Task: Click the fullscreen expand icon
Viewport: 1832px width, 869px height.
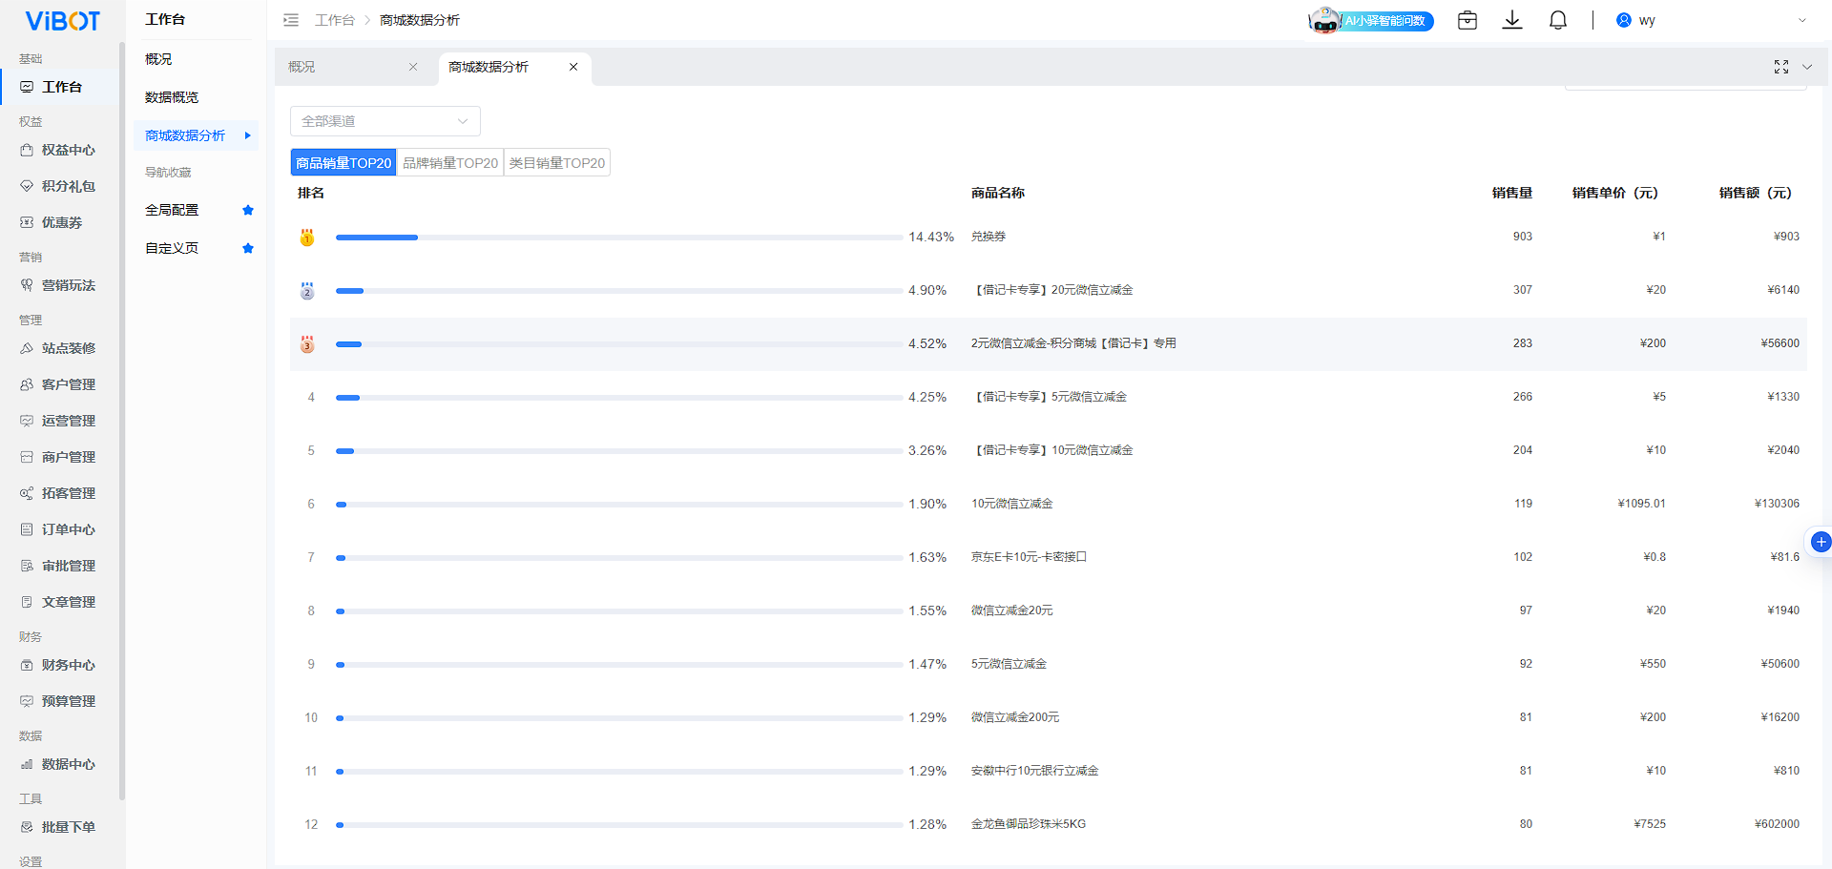Action: pos(1780,67)
